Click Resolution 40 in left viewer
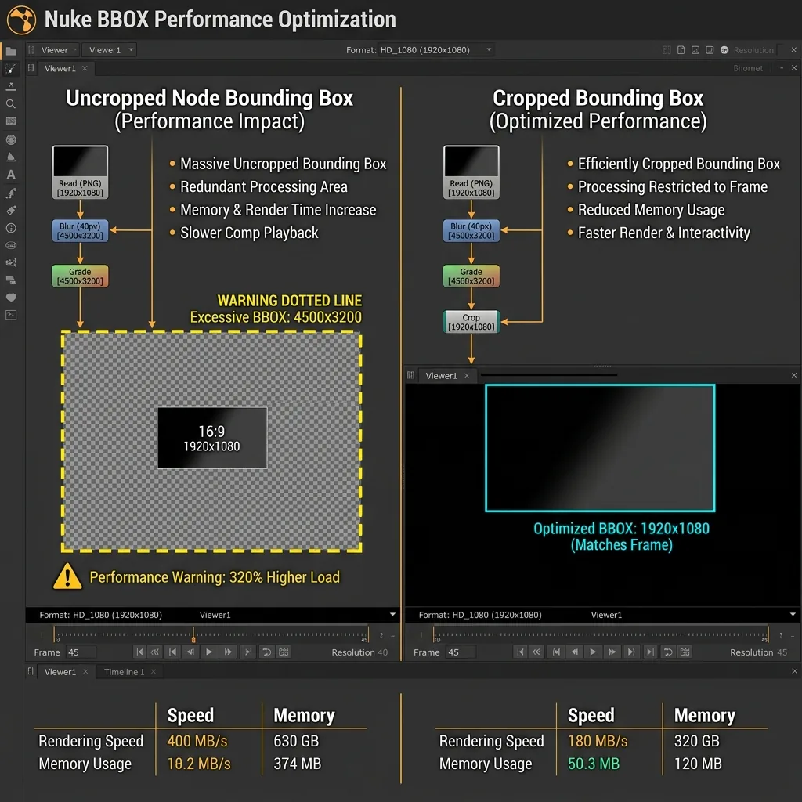 point(359,652)
